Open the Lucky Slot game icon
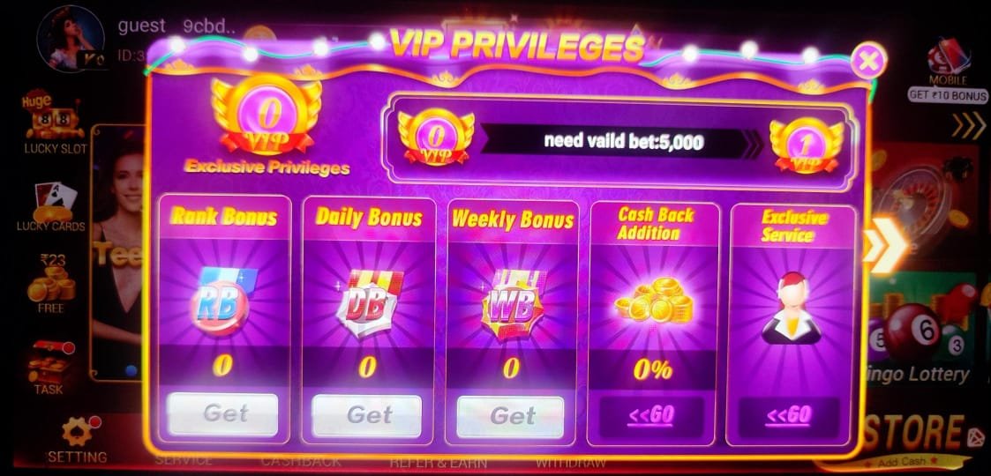The height and width of the screenshot is (476, 991). pyautogui.click(x=55, y=122)
